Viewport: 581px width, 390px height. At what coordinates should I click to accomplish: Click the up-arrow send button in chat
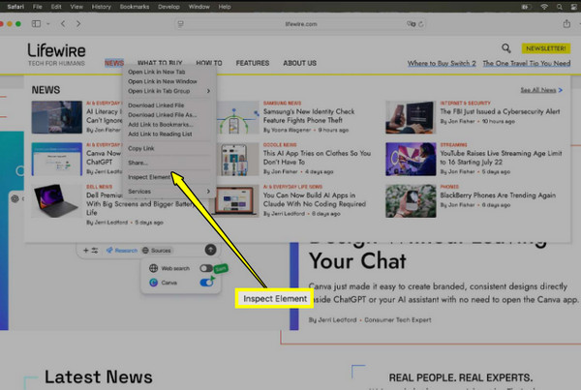point(210,250)
